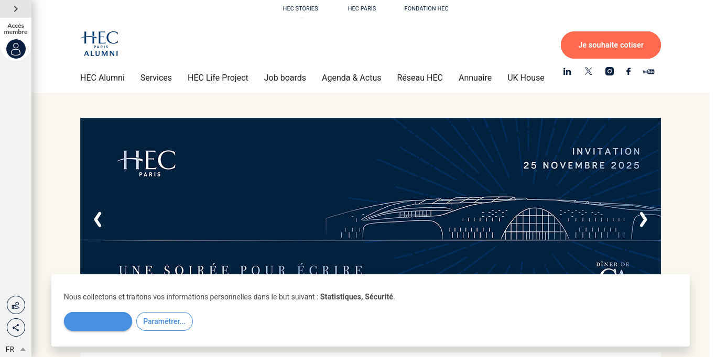Expand the left sidebar with chevron
716x357 pixels.
[x=16, y=9]
